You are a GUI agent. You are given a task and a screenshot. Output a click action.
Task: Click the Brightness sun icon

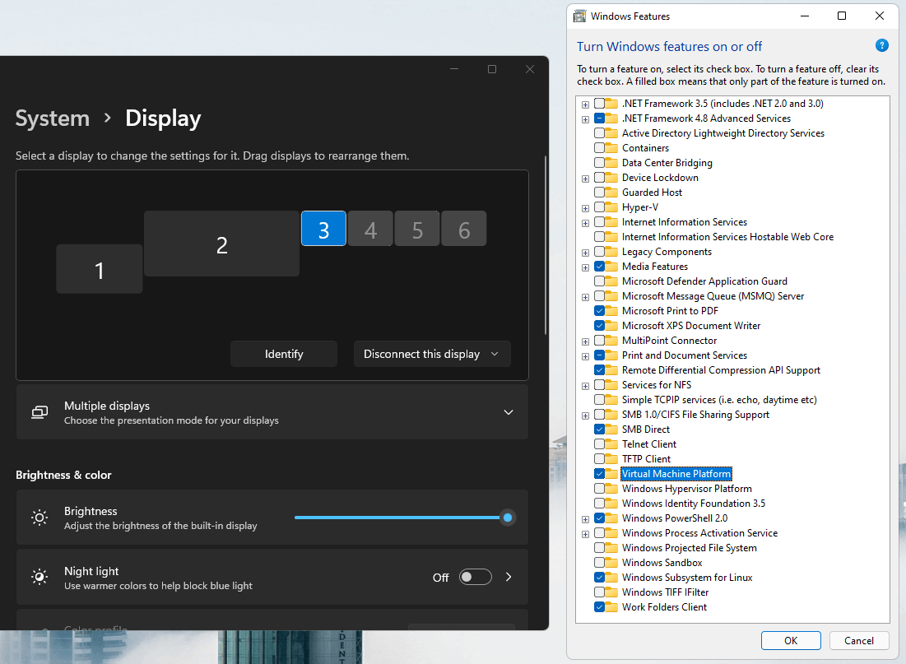click(39, 518)
